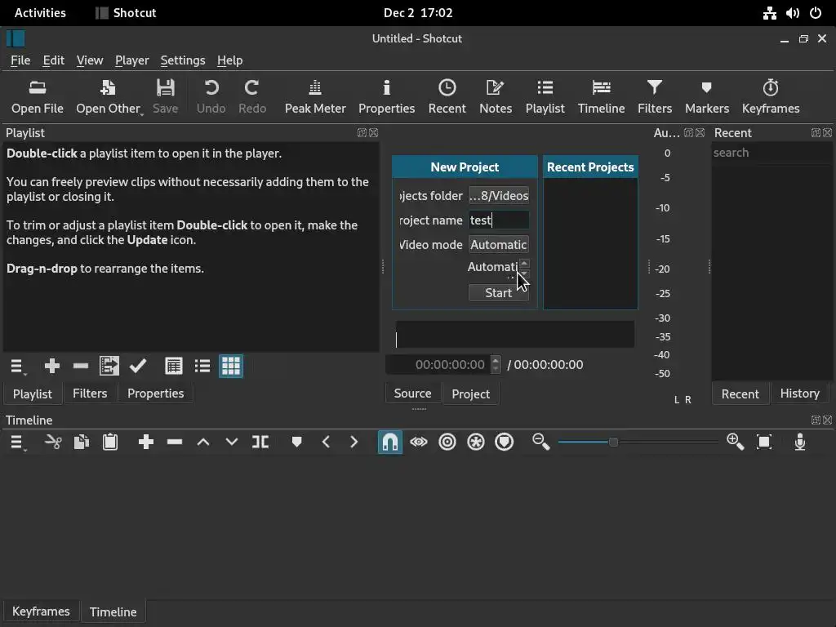Open the Properties panel from the toolbar

(386, 96)
